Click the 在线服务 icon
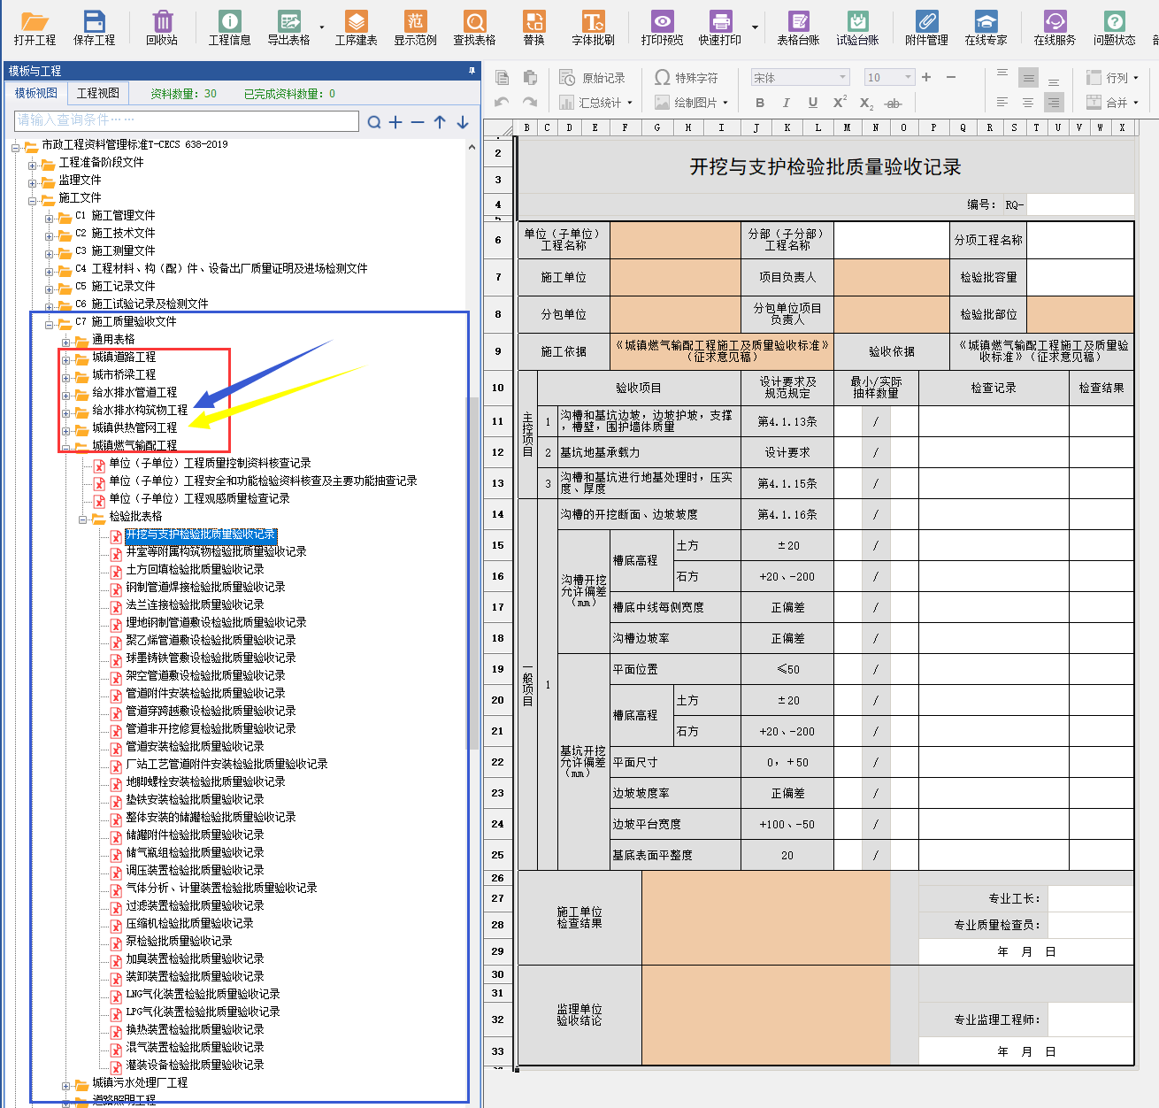This screenshot has height=1108, width=1159. click(x=1055, y=27)
